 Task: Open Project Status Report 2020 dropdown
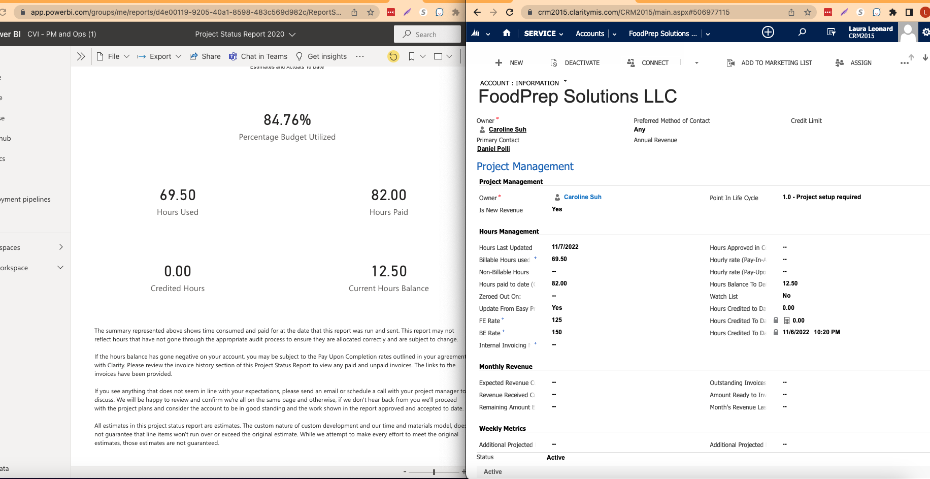[245, 34]
